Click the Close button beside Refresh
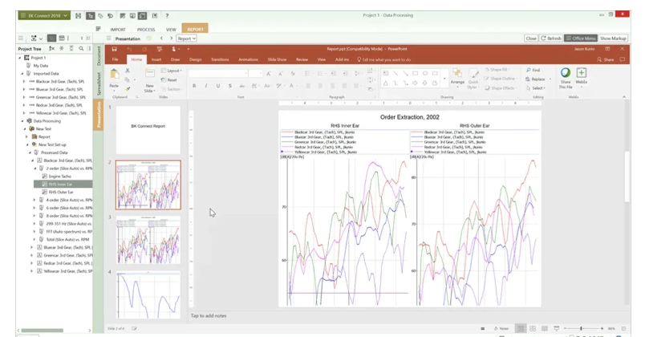 [531, 39]
